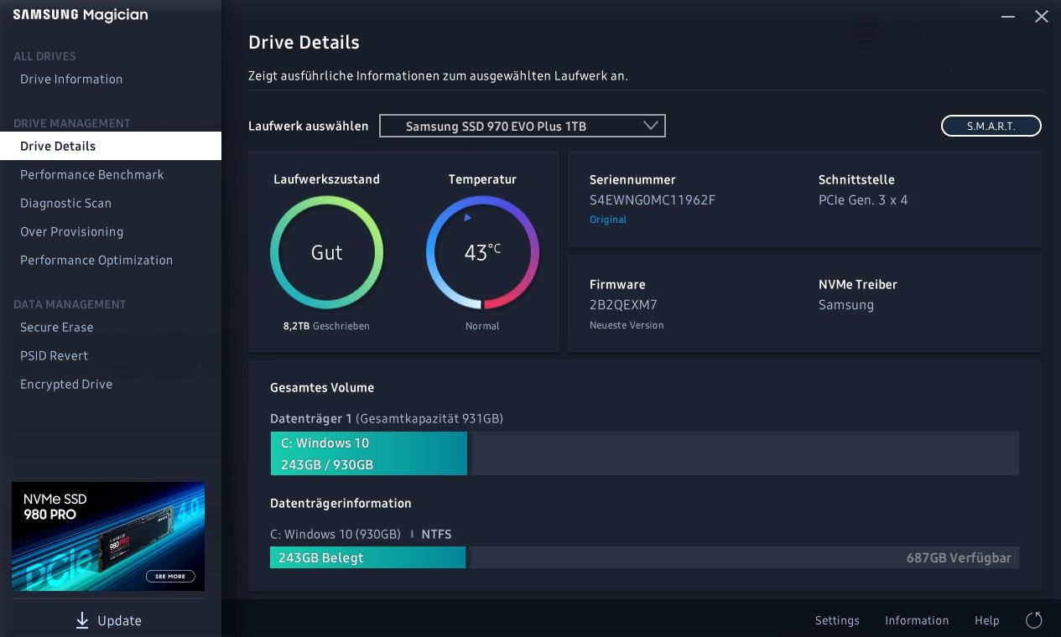Go to Diagnostic Scan
Image resolution: width=1061 pixels, height=637 pixels.
pos(65,203)
